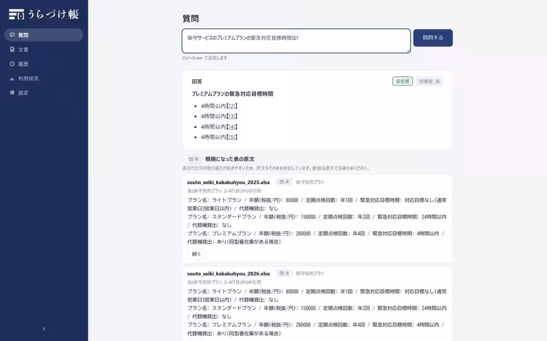Open the 文書 sidebar item
547x341 pixels.
click(44, 50)
